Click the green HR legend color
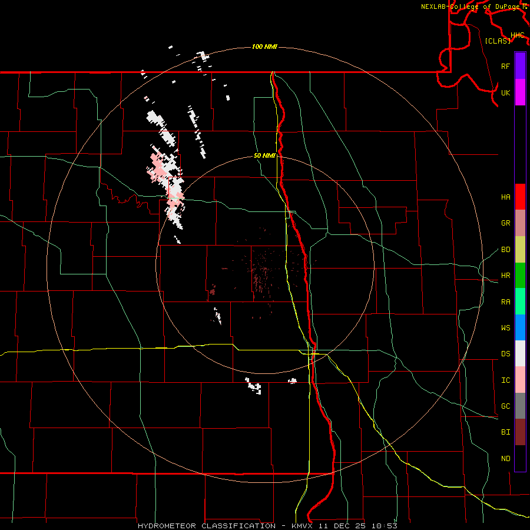The image size is (530, 530). 520,276
